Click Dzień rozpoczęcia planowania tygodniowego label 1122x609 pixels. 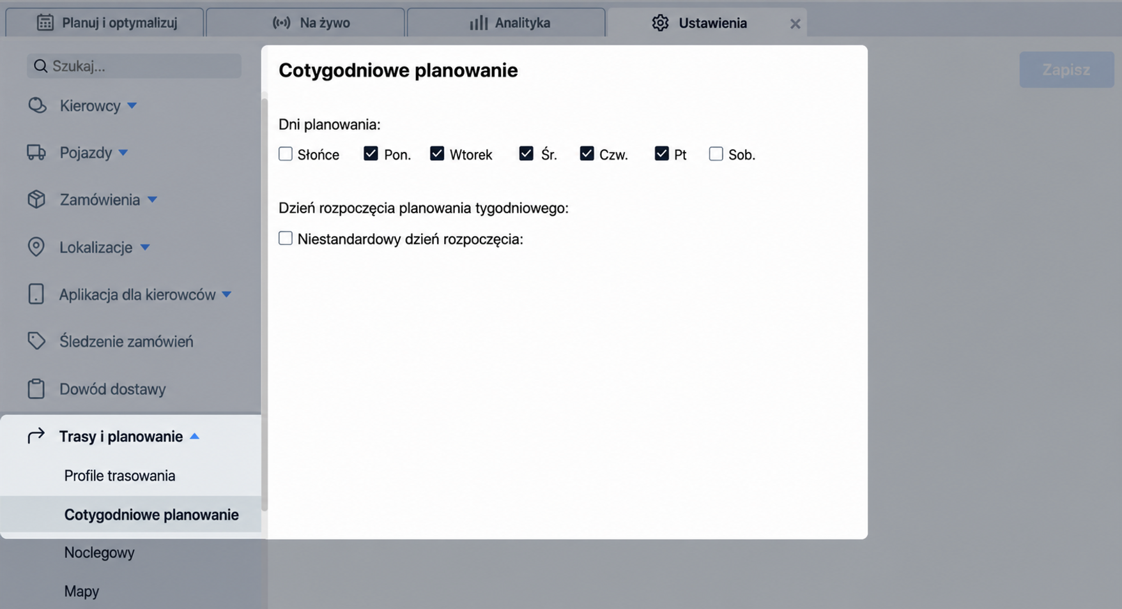(424, 208)
